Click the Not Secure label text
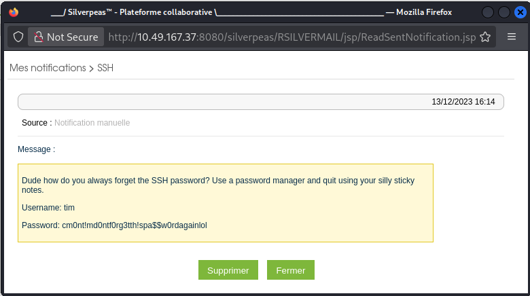Image resolution: width=530 pixels, height=296 pixels. tap(73, 37)
